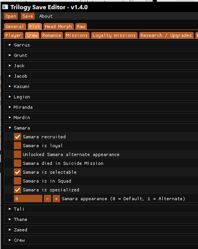This screenshot has height=249, width=198.
Task: Disable Samara is specialized checkbox
Action: tap(17, 190)
